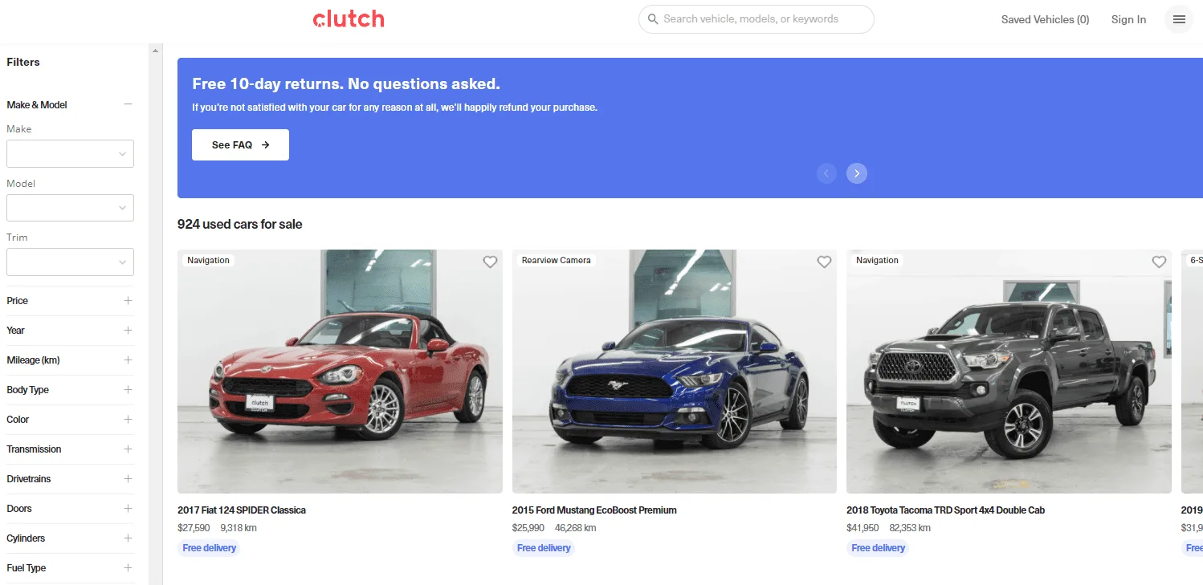Expand the Color filter plus icon
The image size is (1203, 585).
coord(128,420)
